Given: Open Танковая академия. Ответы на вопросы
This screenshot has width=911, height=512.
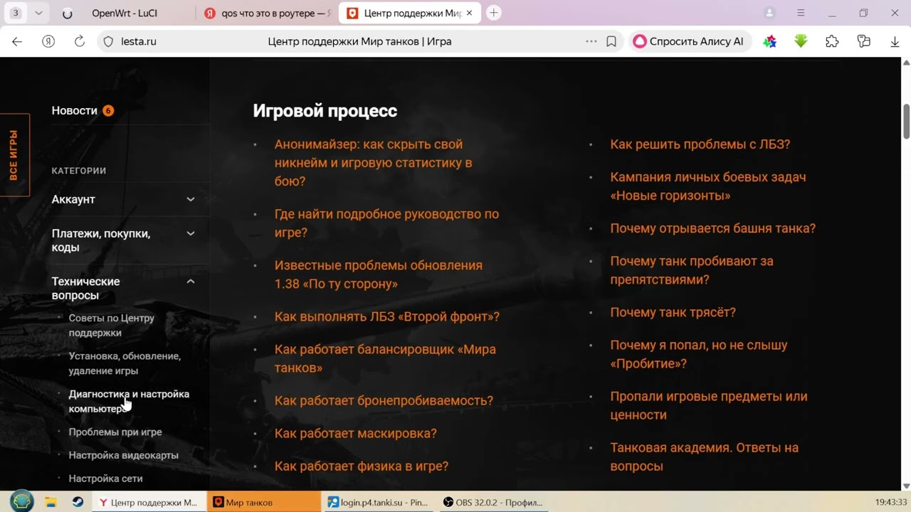Looking at the screenshot, I should coord(705,457).
